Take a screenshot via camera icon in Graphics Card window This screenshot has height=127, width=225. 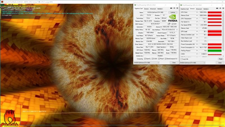171,8
